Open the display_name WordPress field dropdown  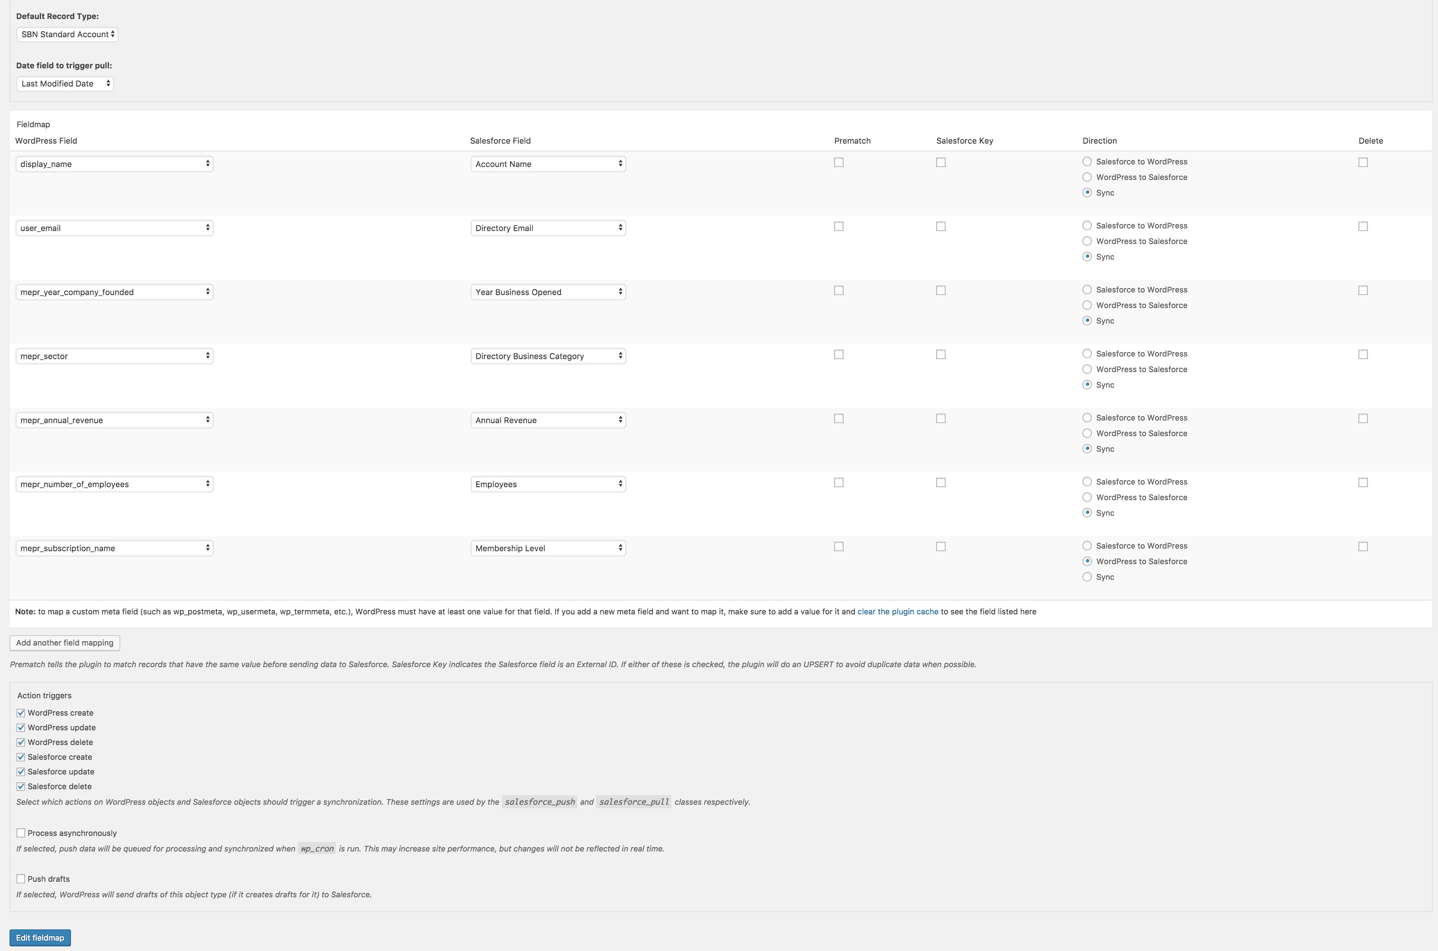[x=114, y=164]
